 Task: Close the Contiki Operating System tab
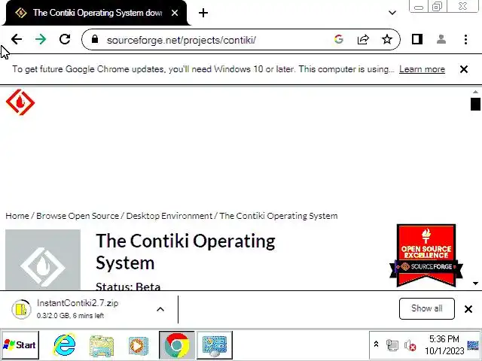tap(175, 13)
